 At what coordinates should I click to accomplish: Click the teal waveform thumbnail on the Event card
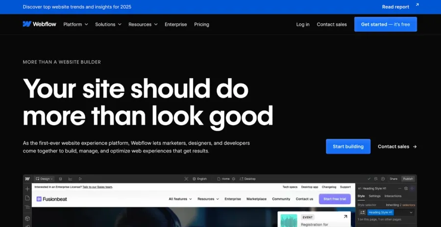coord(289,221)
